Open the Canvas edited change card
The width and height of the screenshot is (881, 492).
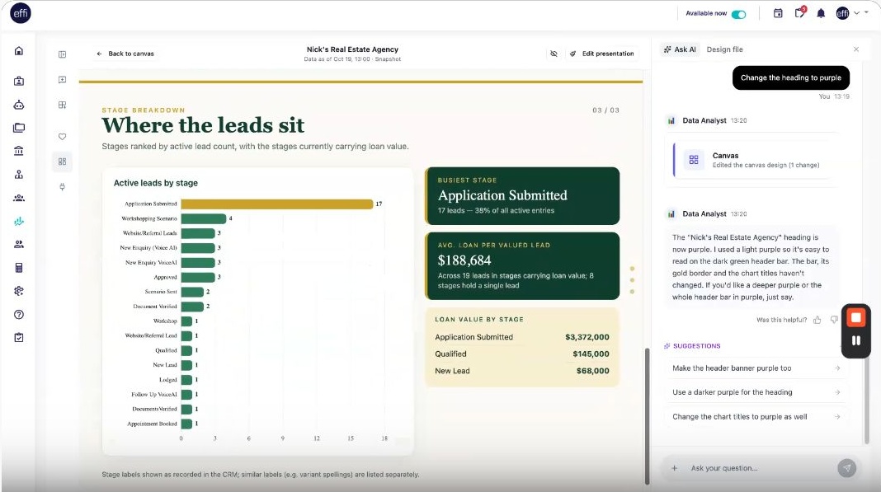(752, 160)
